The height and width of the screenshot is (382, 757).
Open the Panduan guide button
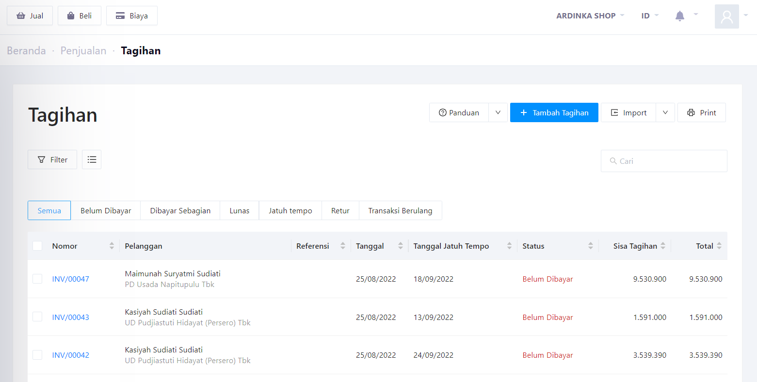coord(459,112)
